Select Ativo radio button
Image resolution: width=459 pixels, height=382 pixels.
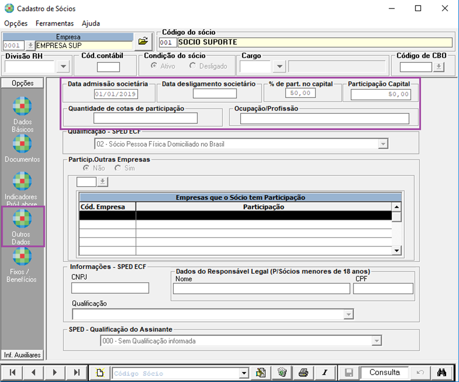pyautogui.click(x=154, y=66)
